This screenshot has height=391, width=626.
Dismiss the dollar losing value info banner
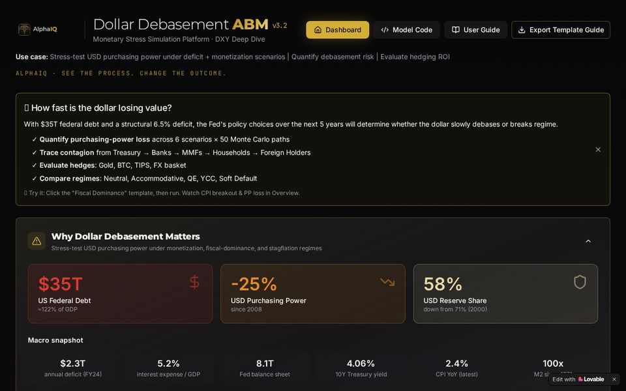click(x=598, y=150)
